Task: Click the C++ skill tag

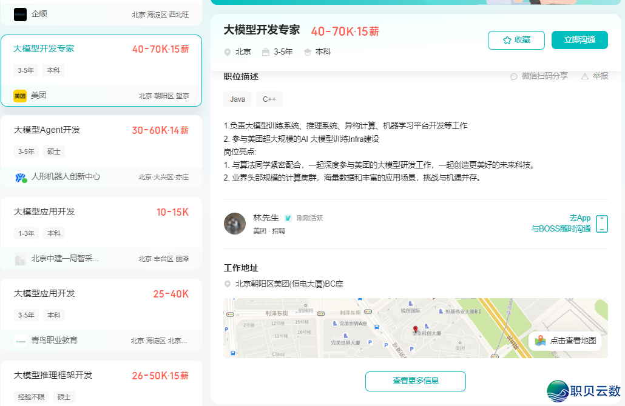Action: pos(269,99)
